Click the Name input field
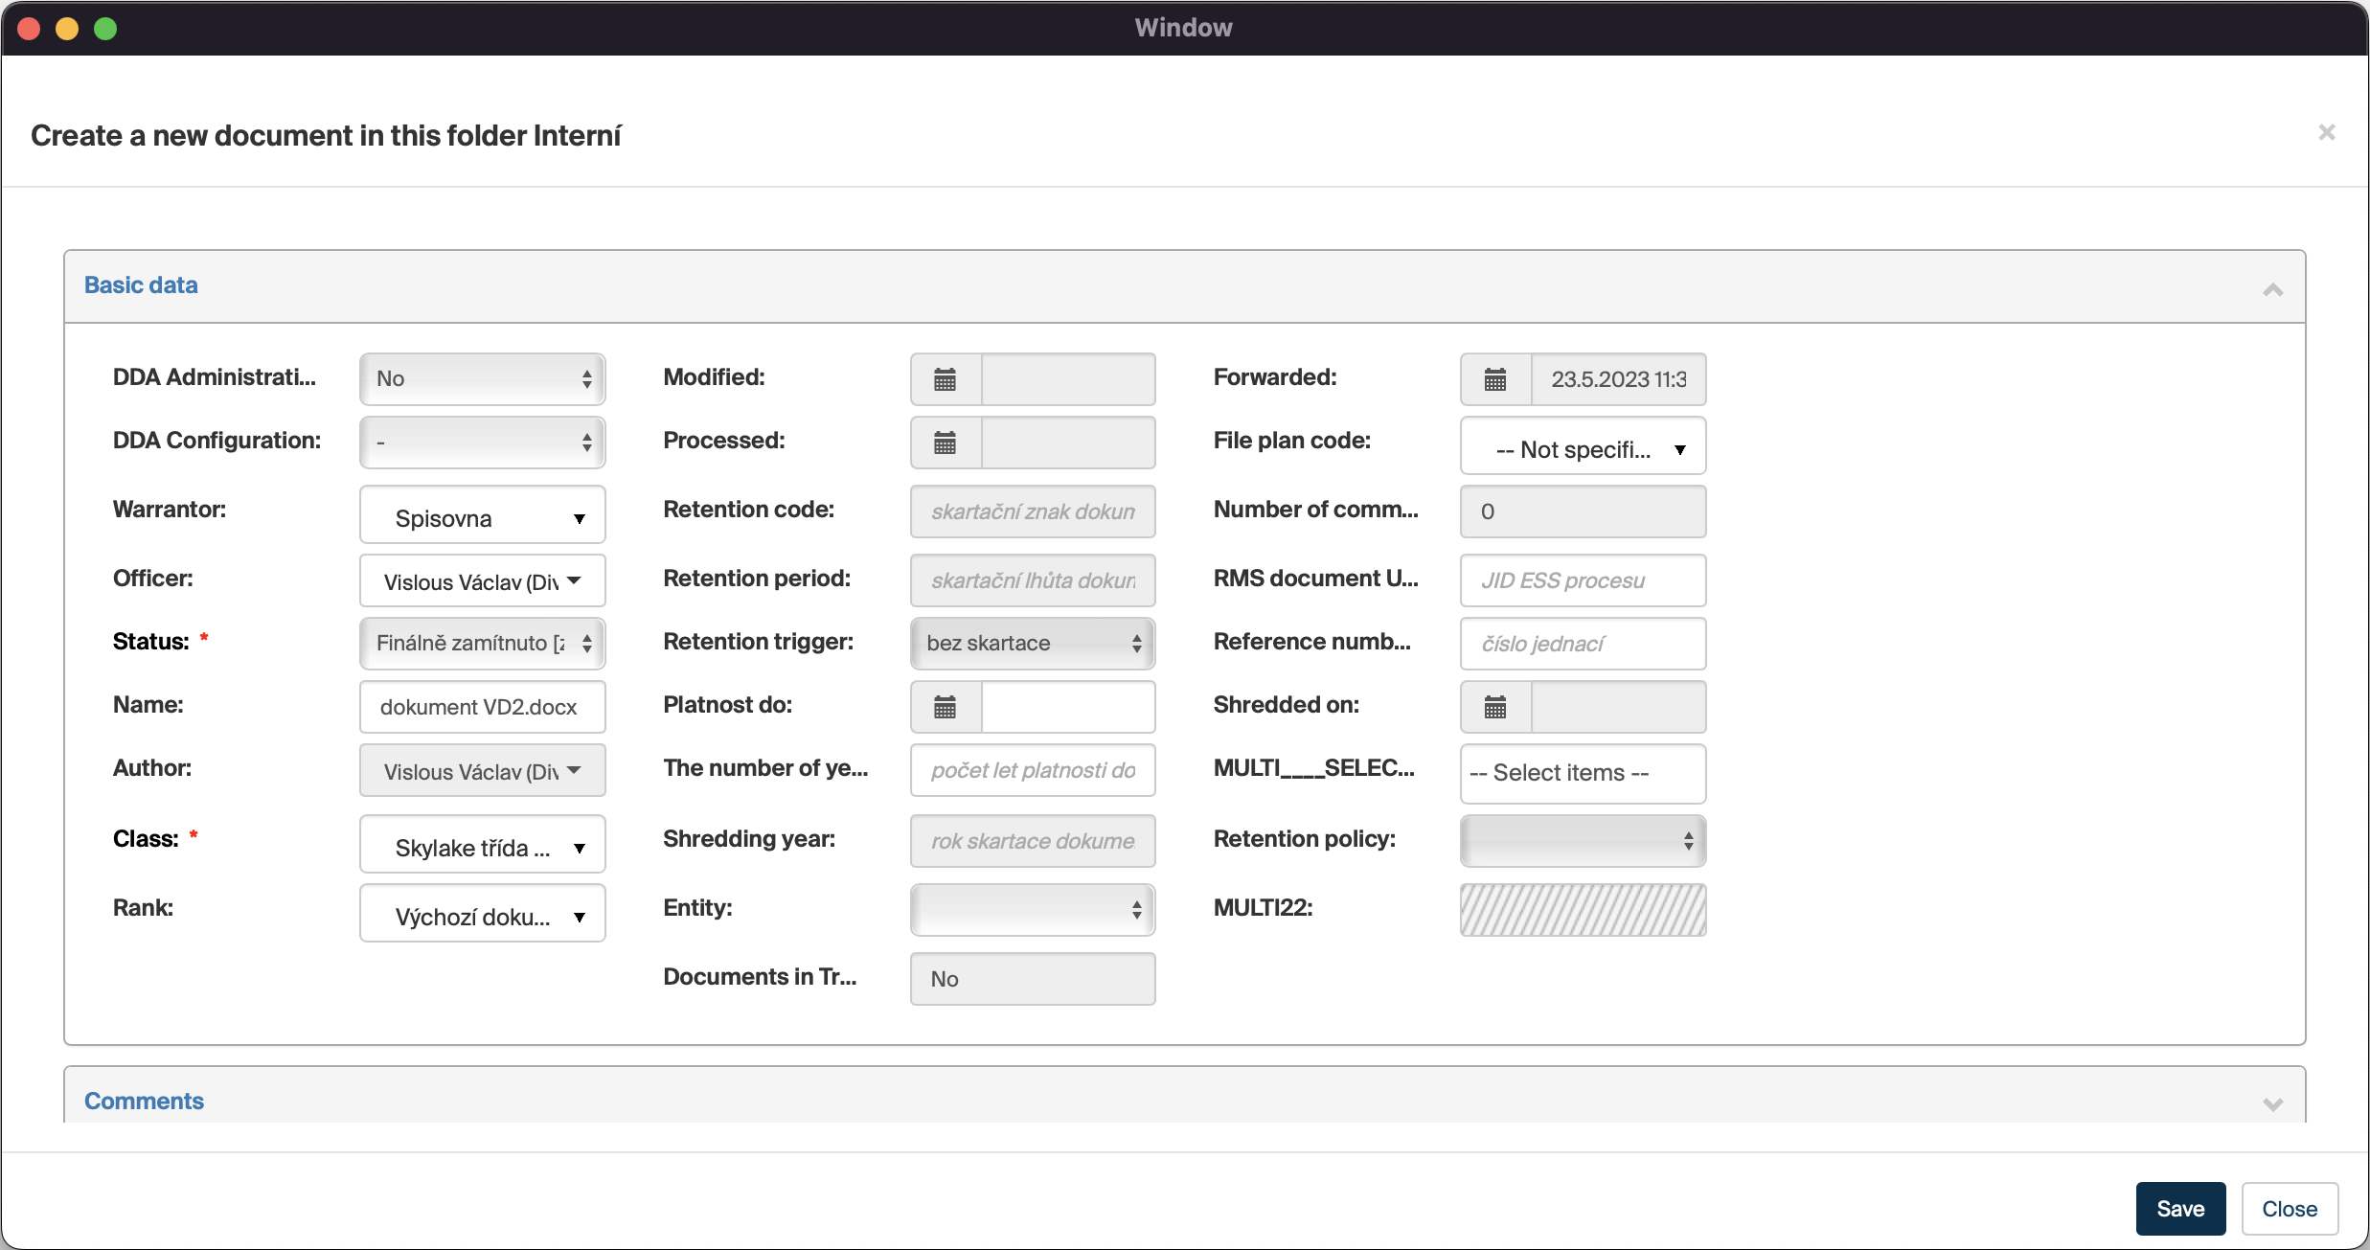 pos(482,707)
